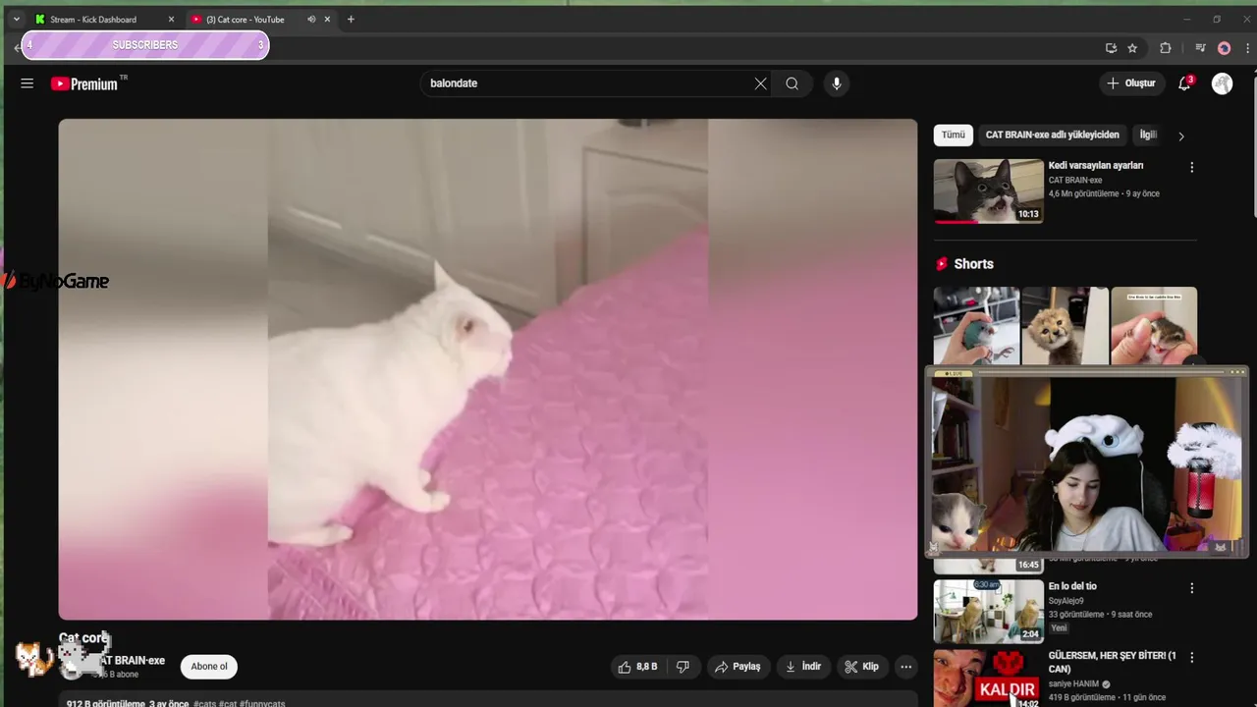Close the Kick Dashboard tab
1257x707 pixels.
pyautogui.click(x=171, y=19)
